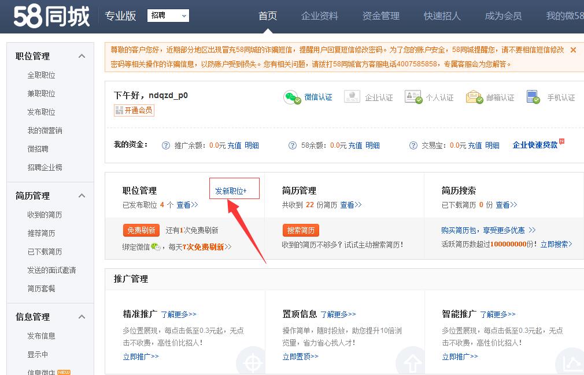Viewport: 584px width, 375px height.
Task: Open 微招聘 in sidebar
Action: (x=38, y=149)
